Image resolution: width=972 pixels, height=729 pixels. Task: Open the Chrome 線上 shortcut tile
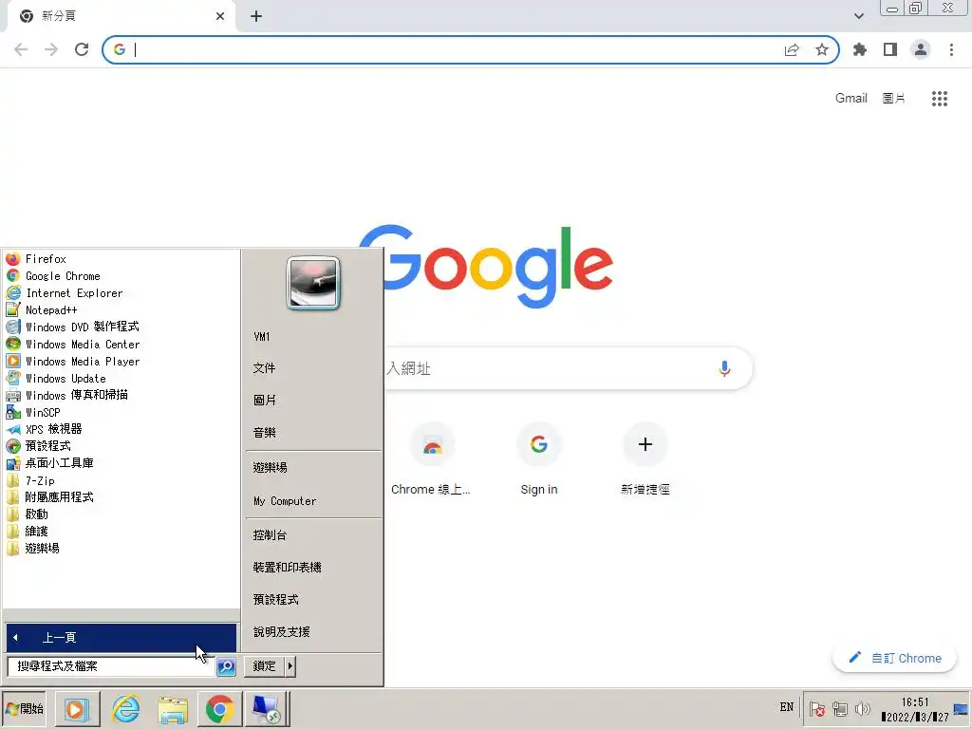click(x=432, y=459)
